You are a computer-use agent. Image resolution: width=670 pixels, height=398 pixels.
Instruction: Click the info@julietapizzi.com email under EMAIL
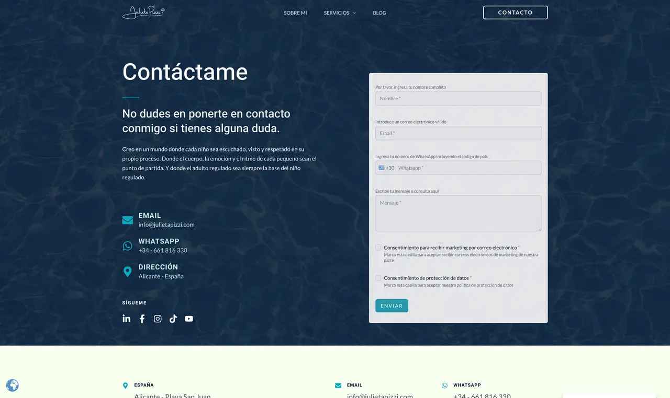166,225
